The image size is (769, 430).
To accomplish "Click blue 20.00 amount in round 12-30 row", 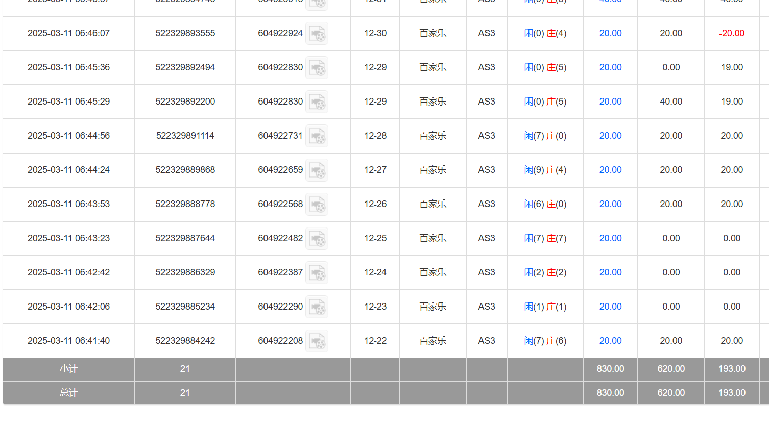I will [x=610, y=33].
